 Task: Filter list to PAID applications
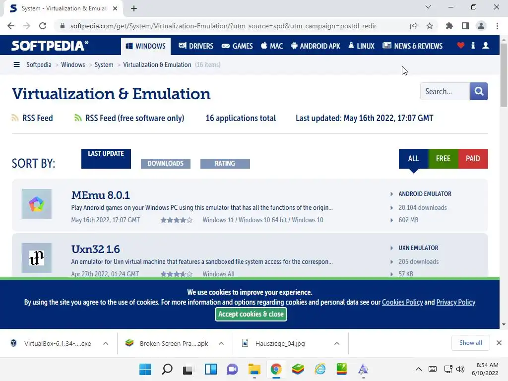(x=473, y=159)
